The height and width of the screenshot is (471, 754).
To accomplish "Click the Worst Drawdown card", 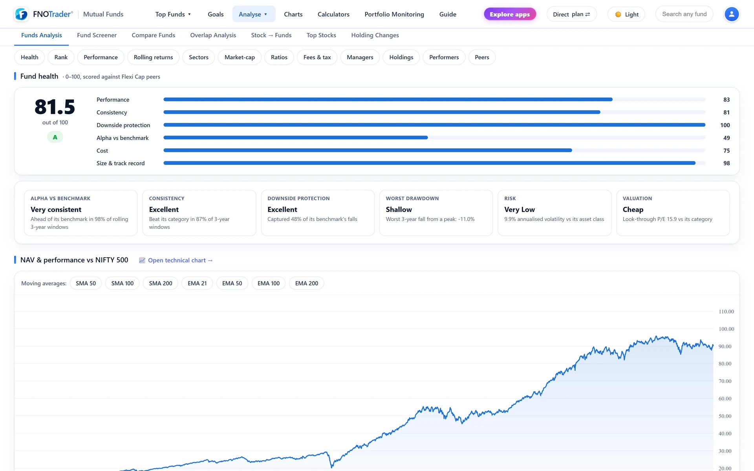I will point(436,213).
